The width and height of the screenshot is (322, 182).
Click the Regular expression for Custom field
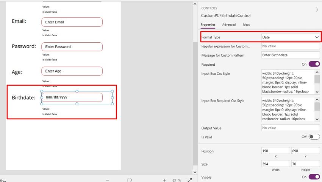[x=291, y=46]
